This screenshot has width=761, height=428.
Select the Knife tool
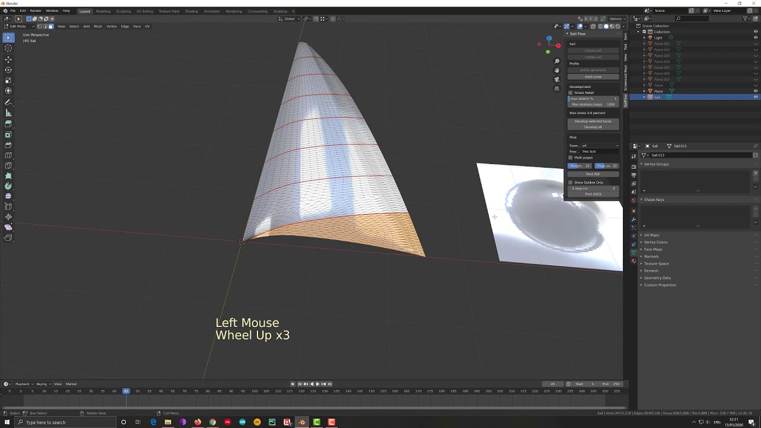(x=8, y=166)
